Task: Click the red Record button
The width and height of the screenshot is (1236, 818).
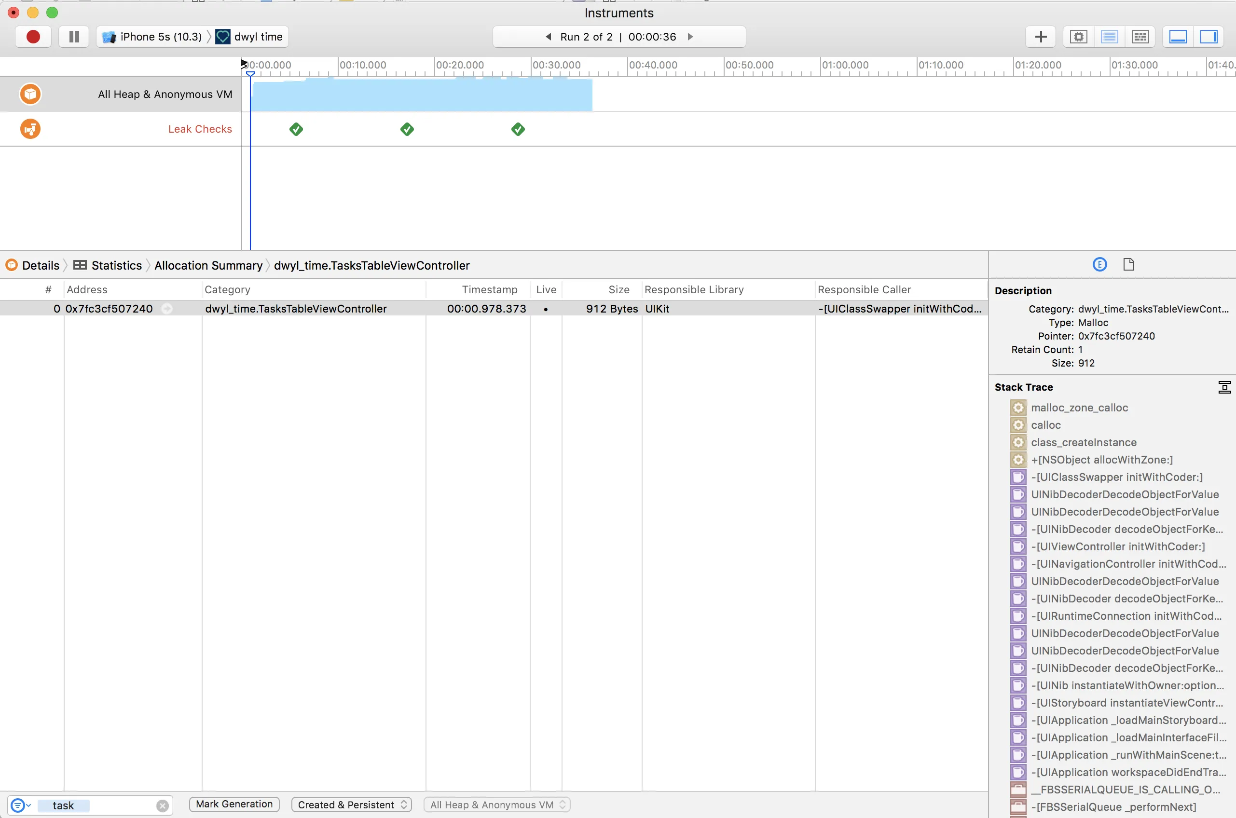Action: tap(33, 37)
